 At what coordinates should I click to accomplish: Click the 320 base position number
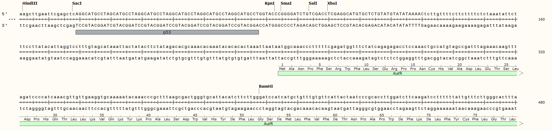(541, 52)
